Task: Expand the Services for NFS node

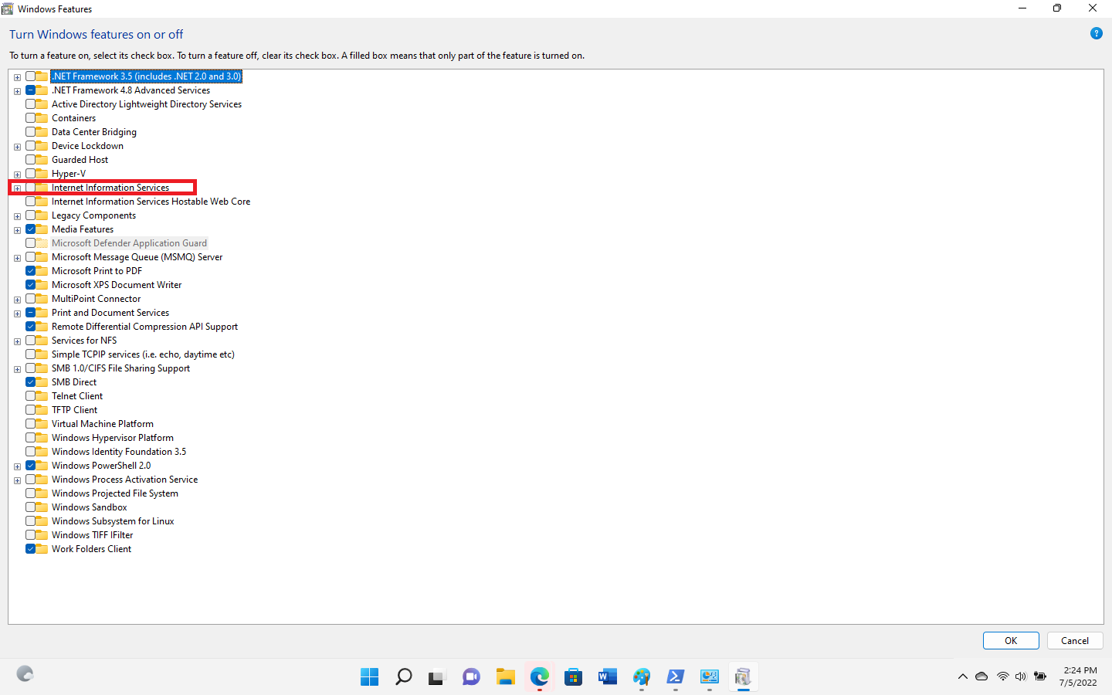Action: pos(17,341)
